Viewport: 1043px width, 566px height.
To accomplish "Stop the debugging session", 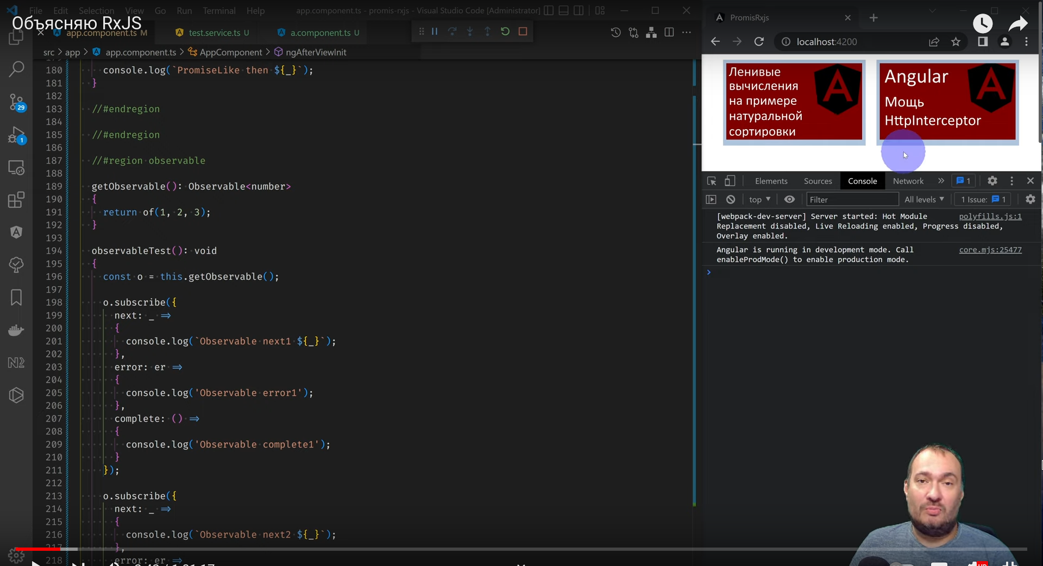I will pyautogui.click(x=523, y=32).
